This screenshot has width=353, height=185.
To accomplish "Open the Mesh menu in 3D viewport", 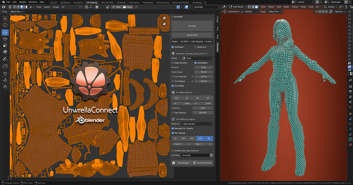I will point(286,7).
